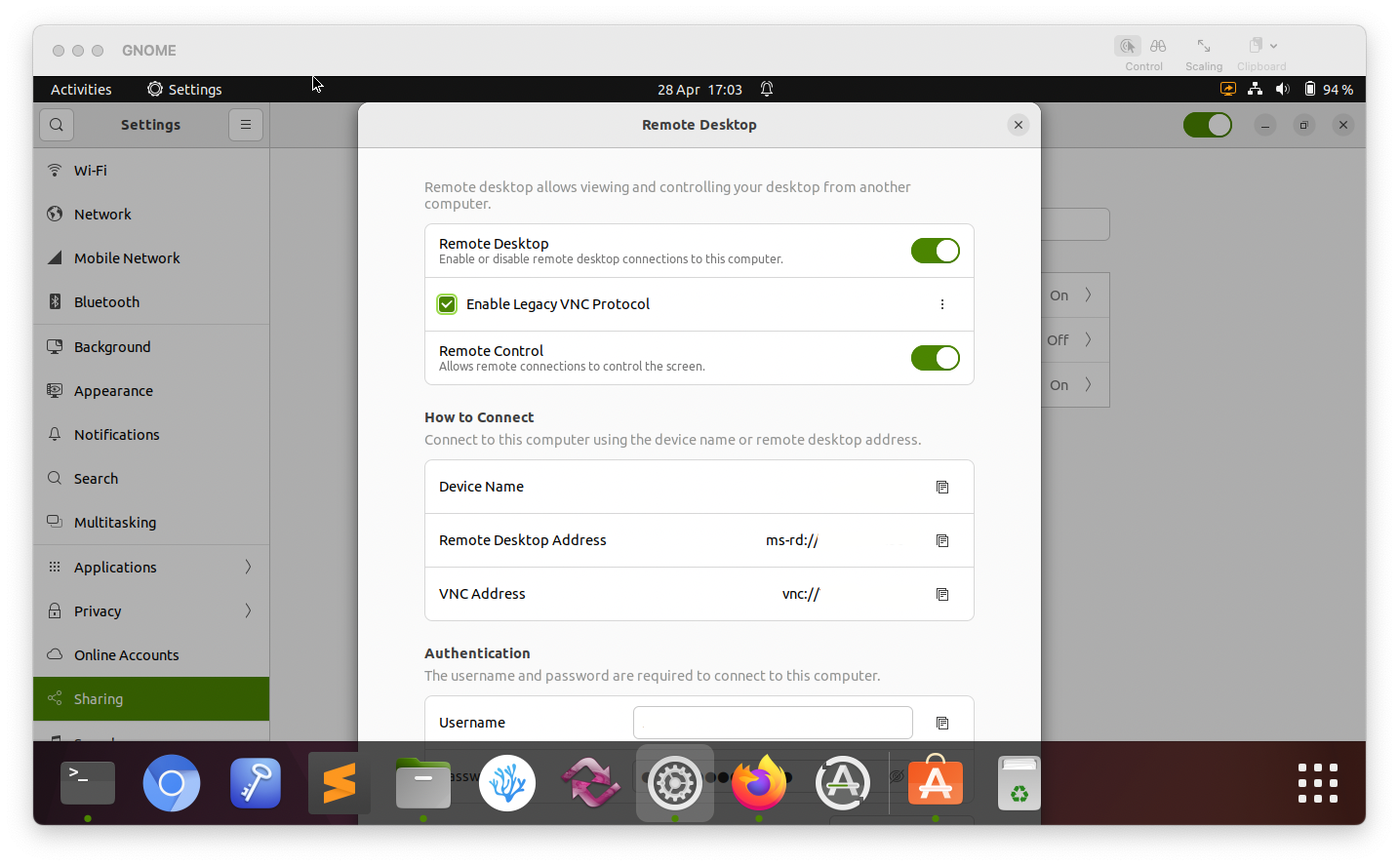Copy the Remote Desktop Address

941,540
